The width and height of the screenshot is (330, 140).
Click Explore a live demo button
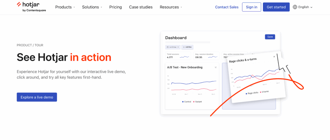37,97
